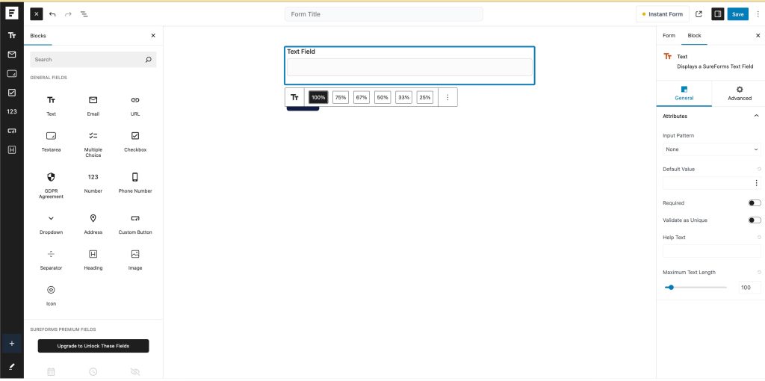Insert the GDPR Agreement block
765x381 pixels.
tap(51, 183)
